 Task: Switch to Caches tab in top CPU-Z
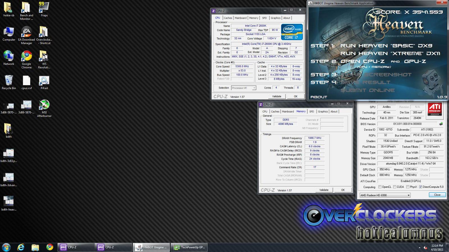point(228,18)
